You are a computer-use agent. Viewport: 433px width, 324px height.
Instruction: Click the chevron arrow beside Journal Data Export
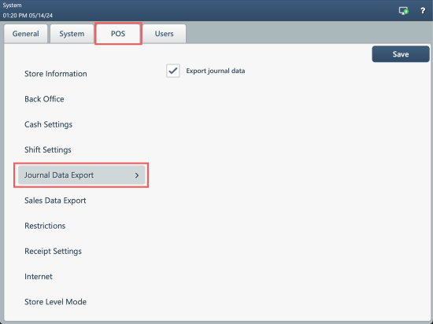coord(137,175)
